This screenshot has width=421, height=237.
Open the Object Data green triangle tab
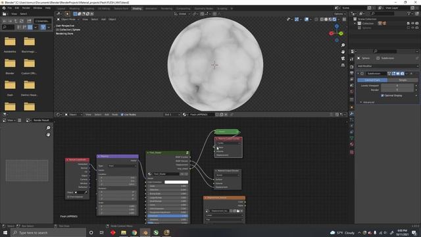click(352, 138)
